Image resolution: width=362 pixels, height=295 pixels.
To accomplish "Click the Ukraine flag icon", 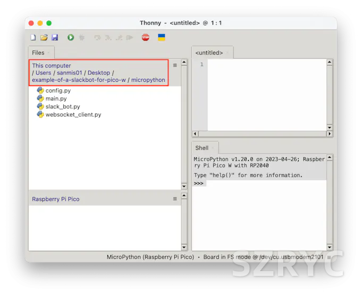I will [x=162, y=38].
